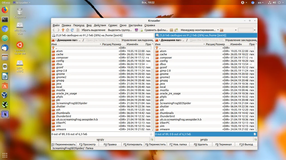Launch VirtualBox from the dock
286x160 pixels.
pyautogui.click(x=5, y=95)
